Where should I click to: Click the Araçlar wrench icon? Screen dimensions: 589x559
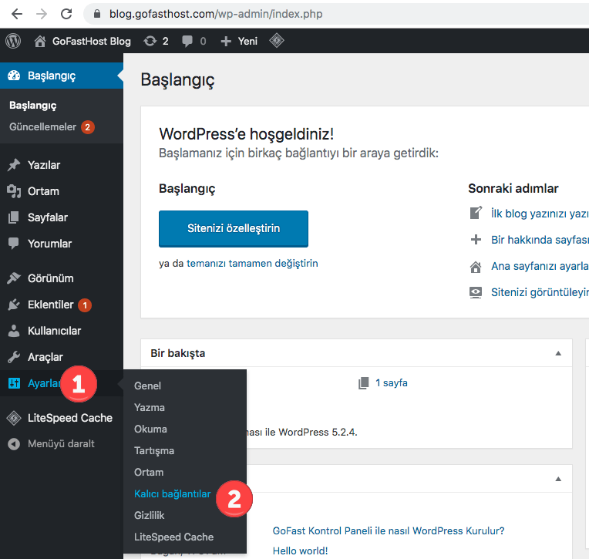click(14, 357)
